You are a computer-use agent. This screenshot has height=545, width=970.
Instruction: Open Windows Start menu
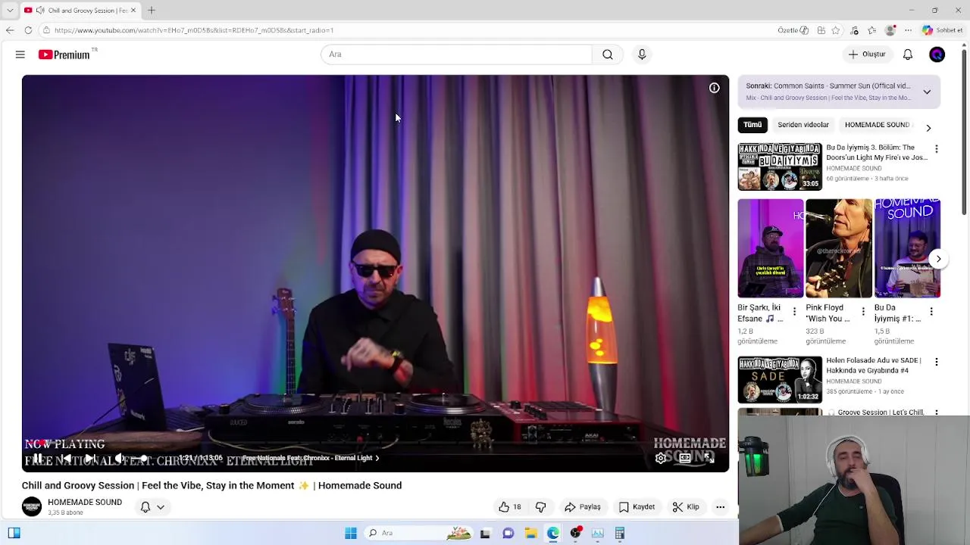pyautogui.click(x=351, y=533)
